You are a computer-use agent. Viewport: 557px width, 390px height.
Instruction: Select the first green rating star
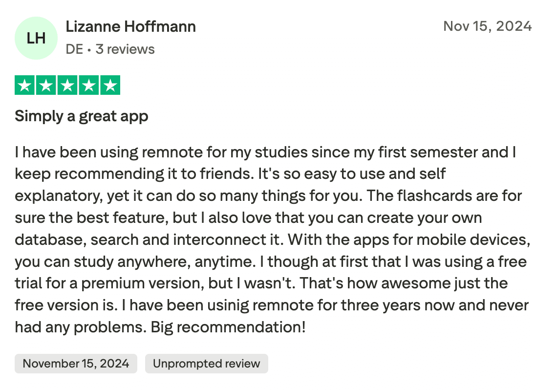pos(24,86)
